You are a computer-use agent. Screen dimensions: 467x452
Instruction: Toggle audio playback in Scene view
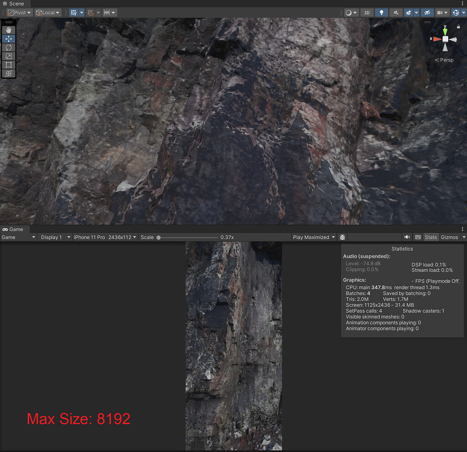[396, 12]
